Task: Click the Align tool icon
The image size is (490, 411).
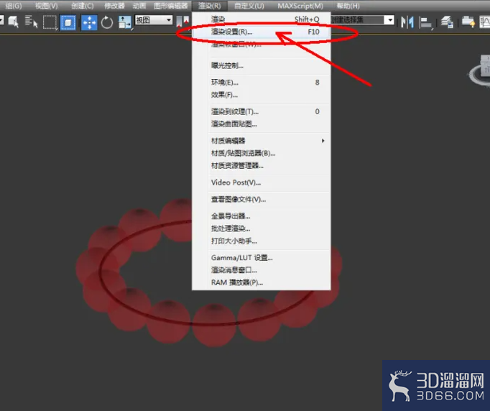Action: pos(425,22)
